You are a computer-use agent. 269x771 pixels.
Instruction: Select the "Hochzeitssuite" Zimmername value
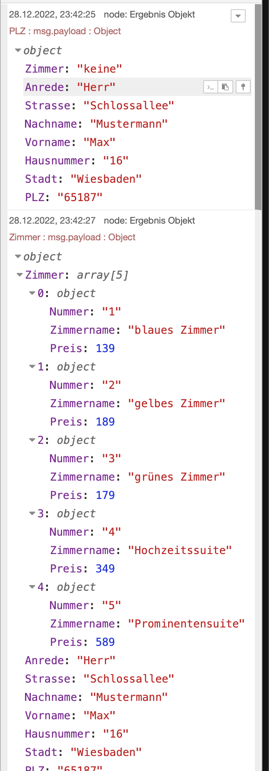180,550
